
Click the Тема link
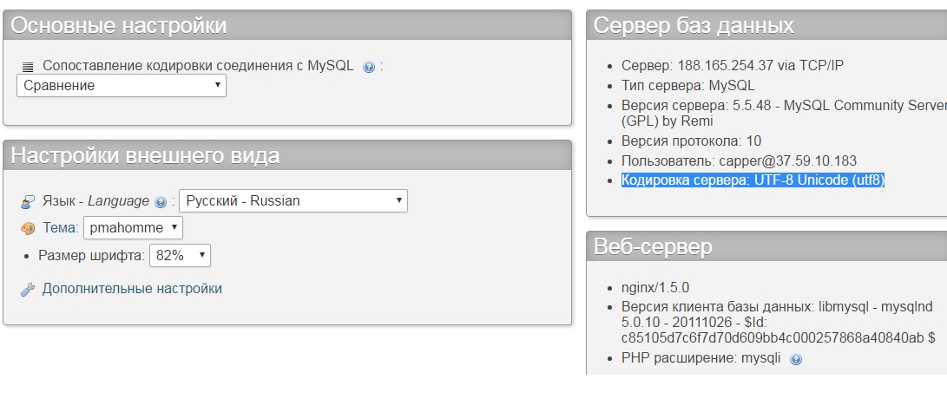60,228
